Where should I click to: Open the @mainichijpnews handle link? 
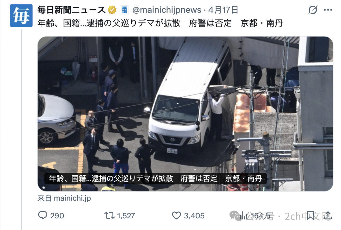[167, 10]
